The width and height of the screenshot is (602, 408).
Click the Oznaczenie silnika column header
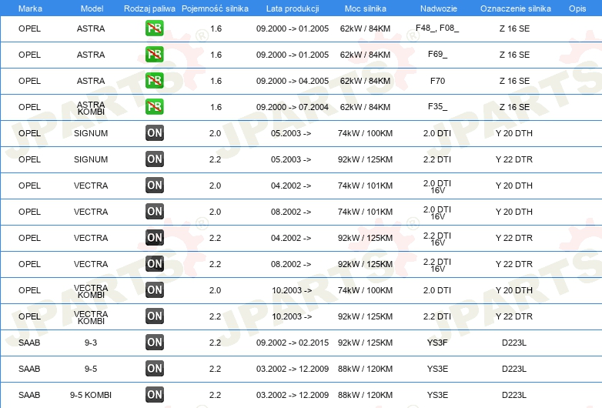point(515,8)
